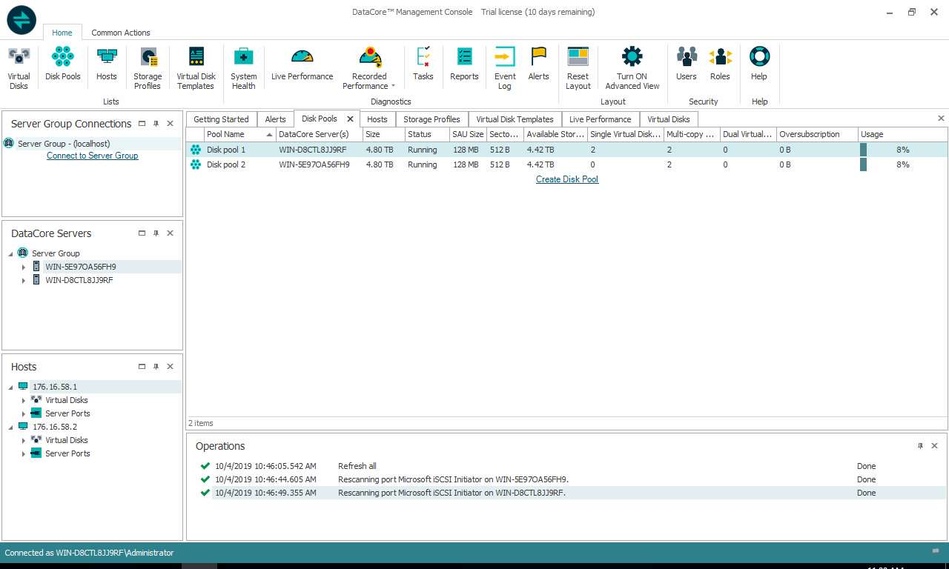Open Virtual Disk Templates ribbon icon

(196, 68)
